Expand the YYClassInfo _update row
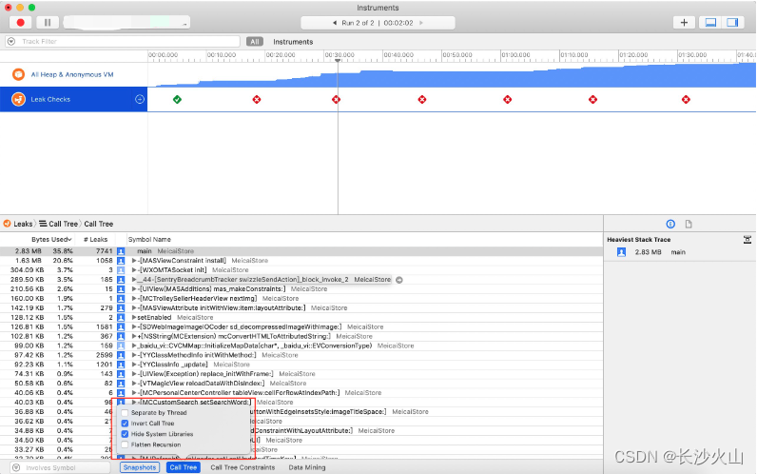The width and height of the screenshot is (757, 474). (134, 365)
